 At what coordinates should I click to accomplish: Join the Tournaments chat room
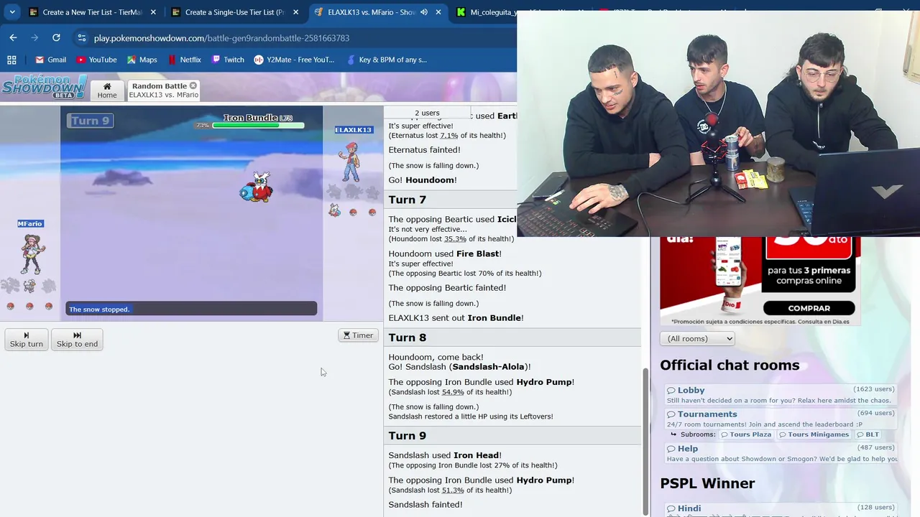click(x=781, y=419)
